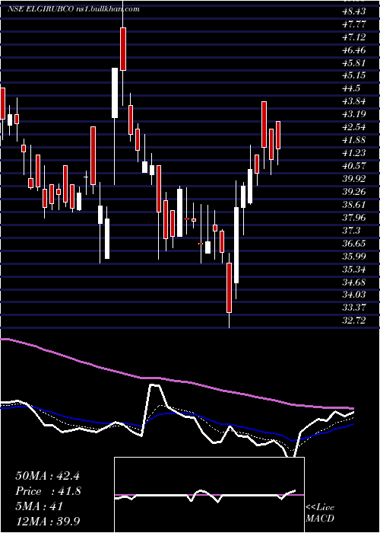Click the 43.84 price axis label
The width and height of the screenshot is (380, 533).
coord(355,101)
